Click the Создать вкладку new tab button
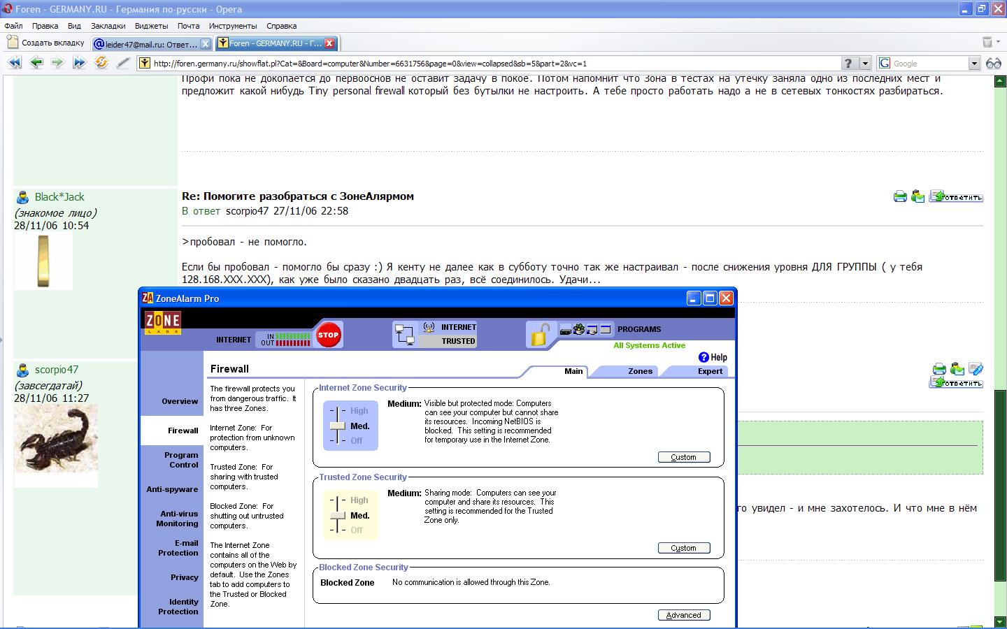 tap(46, 43)
